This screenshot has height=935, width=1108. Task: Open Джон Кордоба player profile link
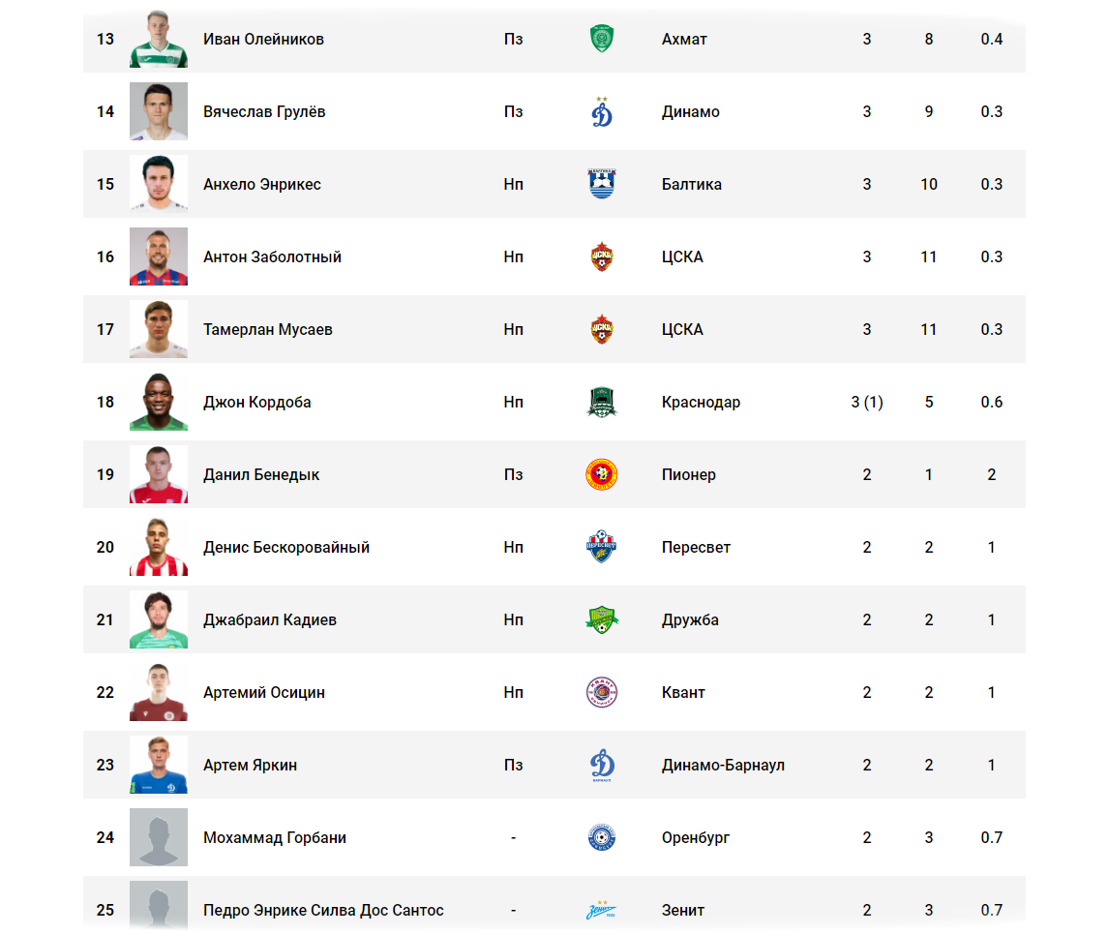coord(257,402)
